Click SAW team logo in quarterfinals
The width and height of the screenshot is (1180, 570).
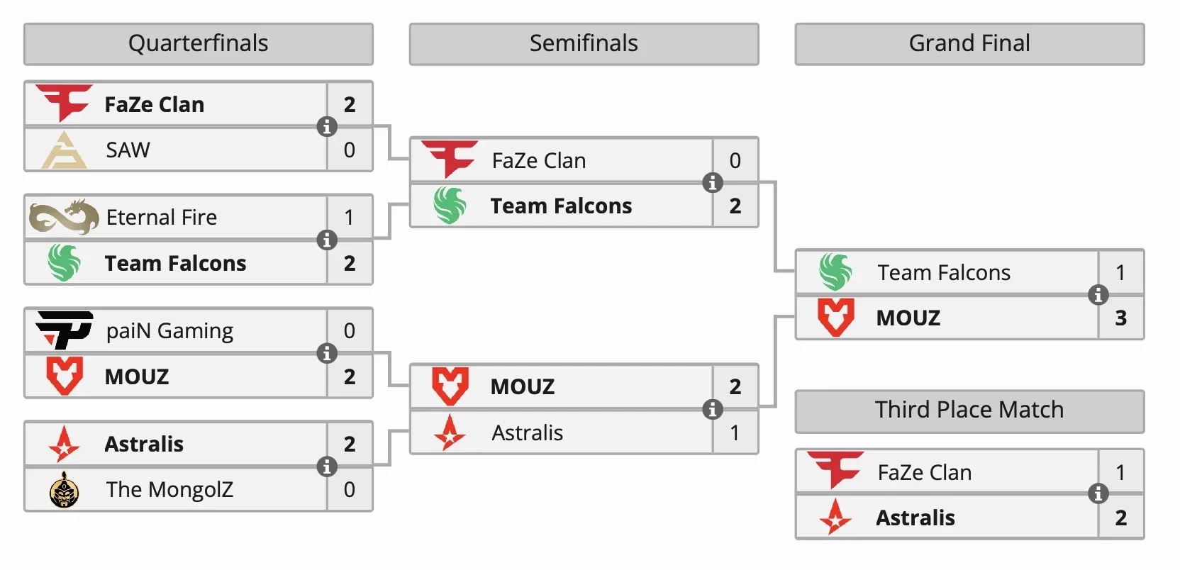point(64,150)
